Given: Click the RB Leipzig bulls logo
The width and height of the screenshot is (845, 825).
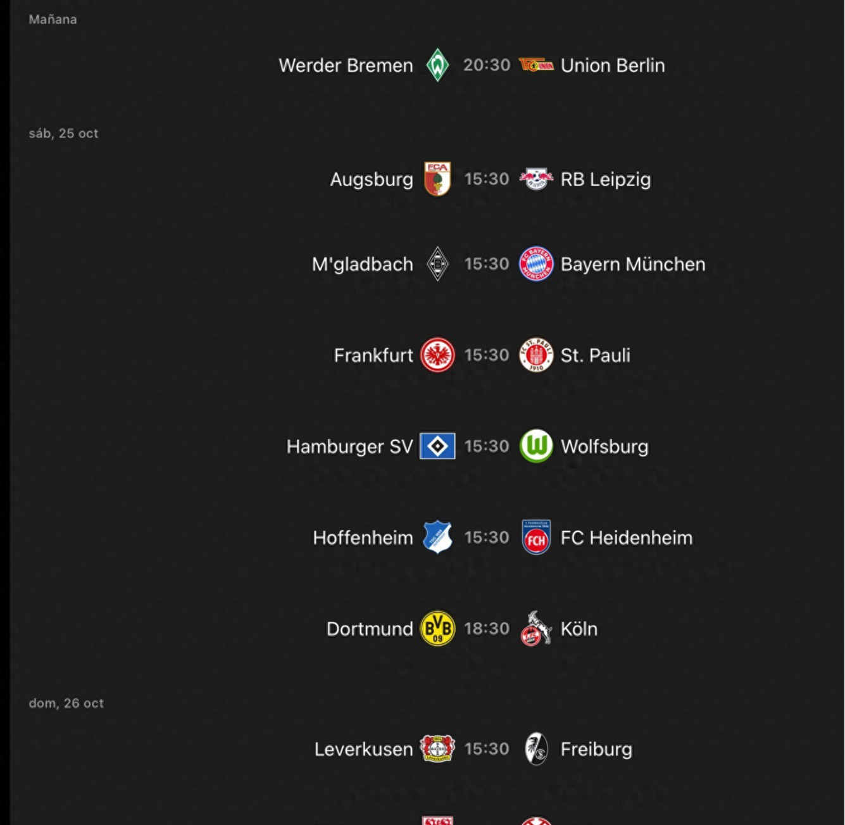Looking at the screenshot, I should (x=536, y=179).
